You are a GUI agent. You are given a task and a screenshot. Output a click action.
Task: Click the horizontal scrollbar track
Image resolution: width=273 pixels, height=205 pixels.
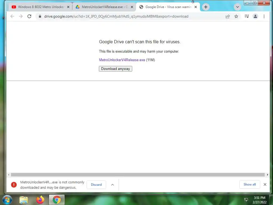point(138,175)
